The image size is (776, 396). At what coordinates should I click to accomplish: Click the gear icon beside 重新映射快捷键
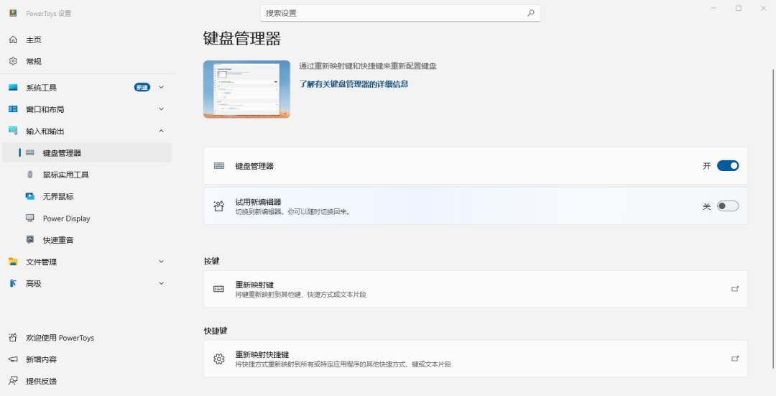[219, 359]
